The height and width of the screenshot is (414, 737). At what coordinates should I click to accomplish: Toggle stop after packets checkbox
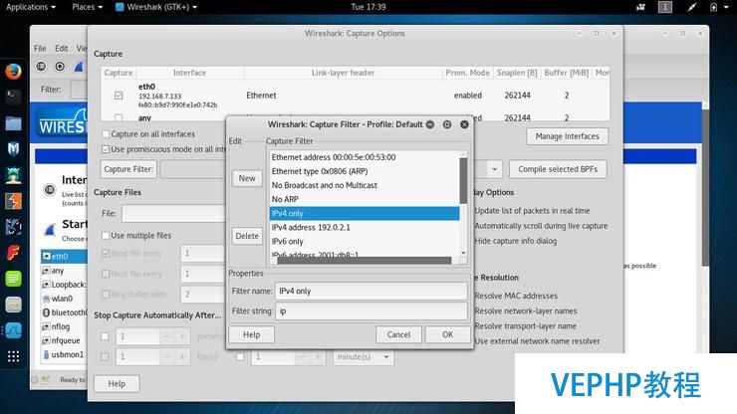pyautogui.click(x=105, y=336)
